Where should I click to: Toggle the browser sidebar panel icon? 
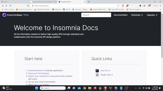pos(144,6)
